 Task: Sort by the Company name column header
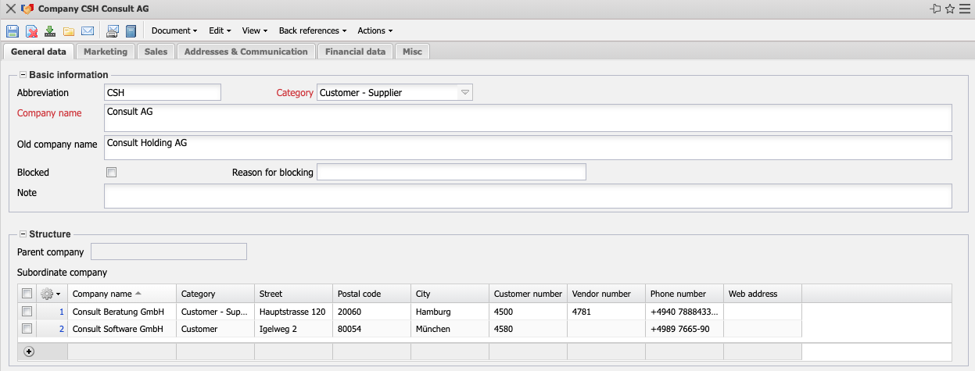click(x=102, y=294)
